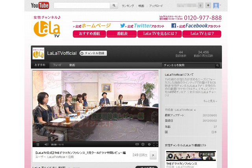The height and width of the screenshot is (168, 252).
Task: Click the video progress bar
Action: coord(95,142)
